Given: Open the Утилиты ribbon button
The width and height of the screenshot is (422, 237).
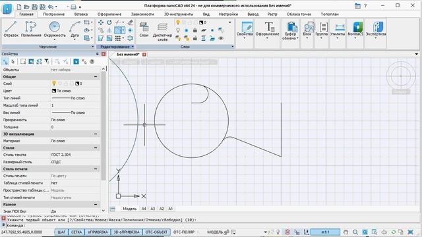Looking at the screenshot, I should 338,30.
